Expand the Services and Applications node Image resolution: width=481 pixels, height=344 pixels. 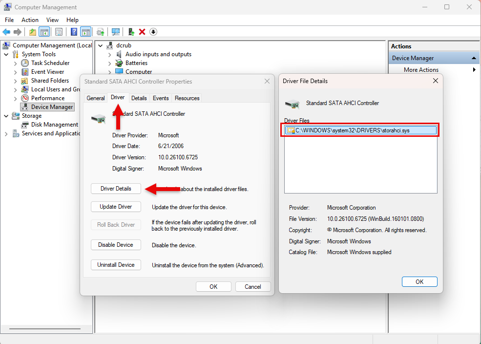(x=6, y=134)
